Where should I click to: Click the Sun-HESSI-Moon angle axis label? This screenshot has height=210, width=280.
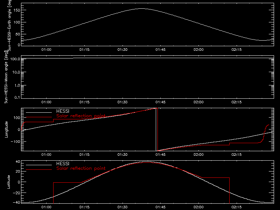6,77
